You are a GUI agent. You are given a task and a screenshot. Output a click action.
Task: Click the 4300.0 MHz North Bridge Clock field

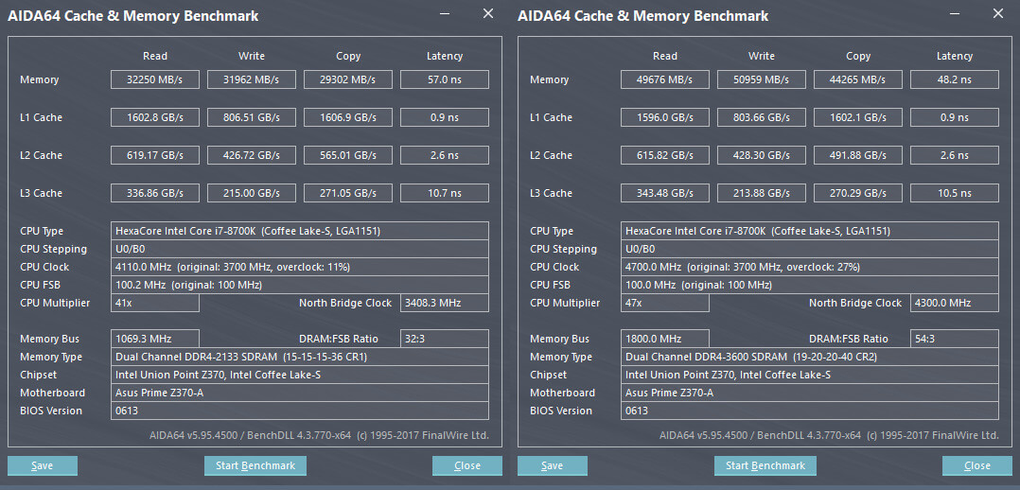[954, 303]
